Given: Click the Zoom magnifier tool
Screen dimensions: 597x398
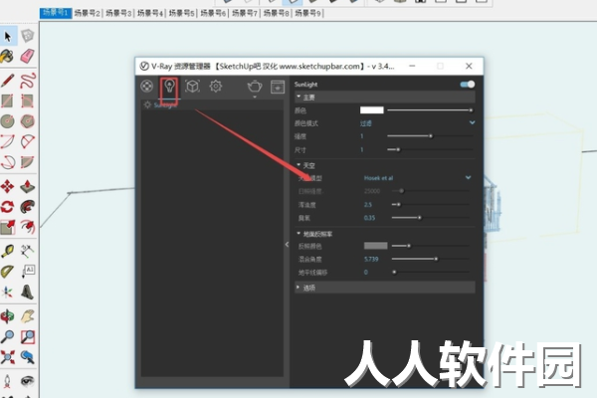Looking at the screenshot, I should pyautogui.click(x=7, y=336).
